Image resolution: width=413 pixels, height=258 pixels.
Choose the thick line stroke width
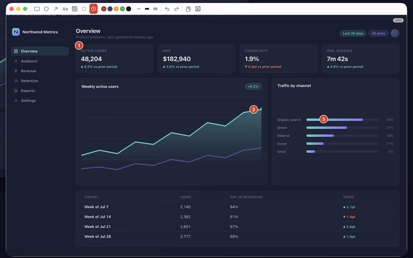coord(155,9)
